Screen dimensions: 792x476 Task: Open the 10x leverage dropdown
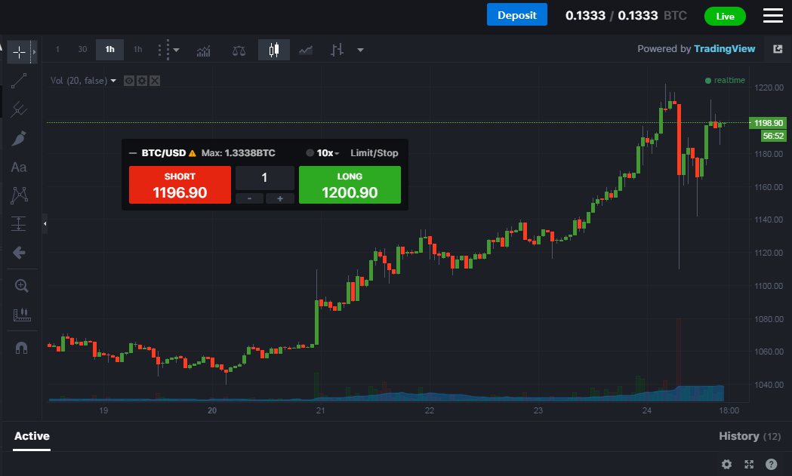(x=328, y=153)
